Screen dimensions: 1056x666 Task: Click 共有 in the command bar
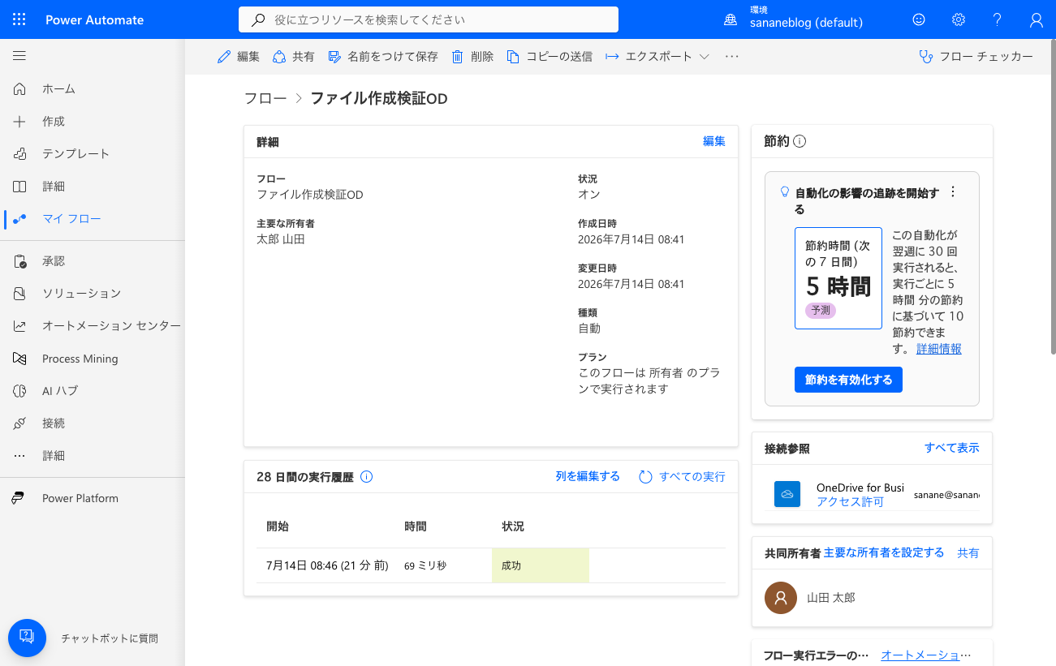tap(294, 56)
